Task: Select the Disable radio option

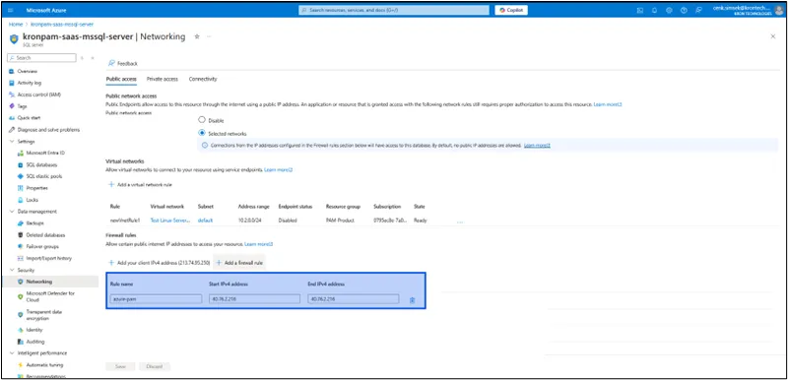Action: click(202, 120)
